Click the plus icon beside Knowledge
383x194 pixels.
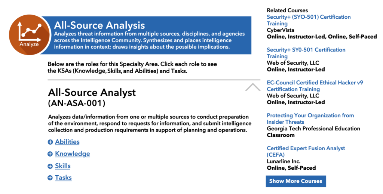(x=50, y=154)
